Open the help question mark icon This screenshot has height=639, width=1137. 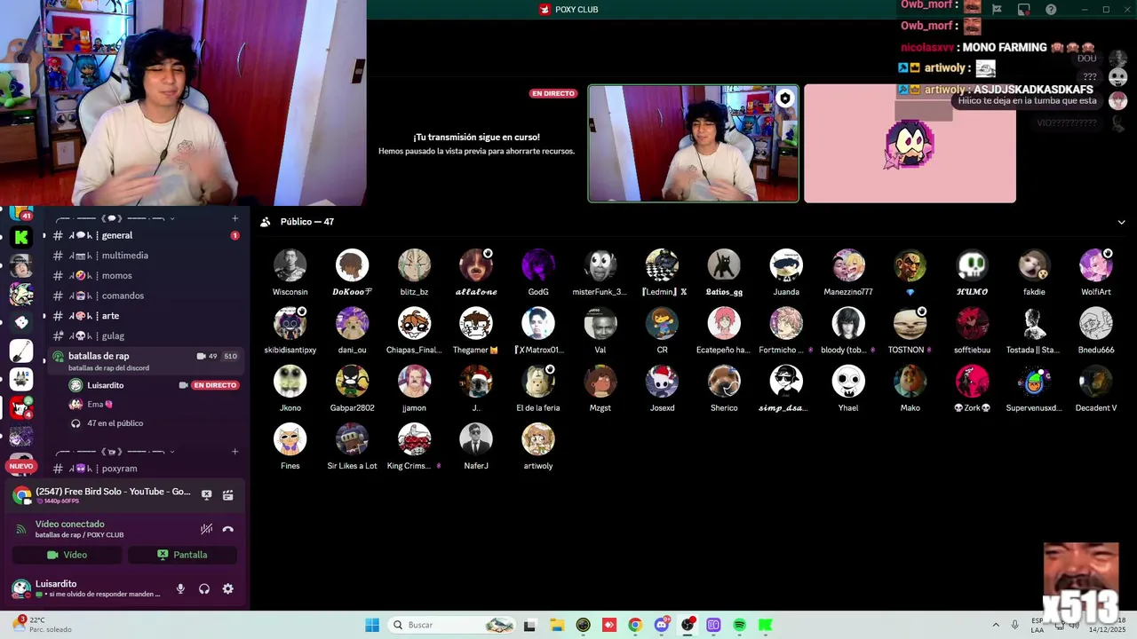[1051, 10]
